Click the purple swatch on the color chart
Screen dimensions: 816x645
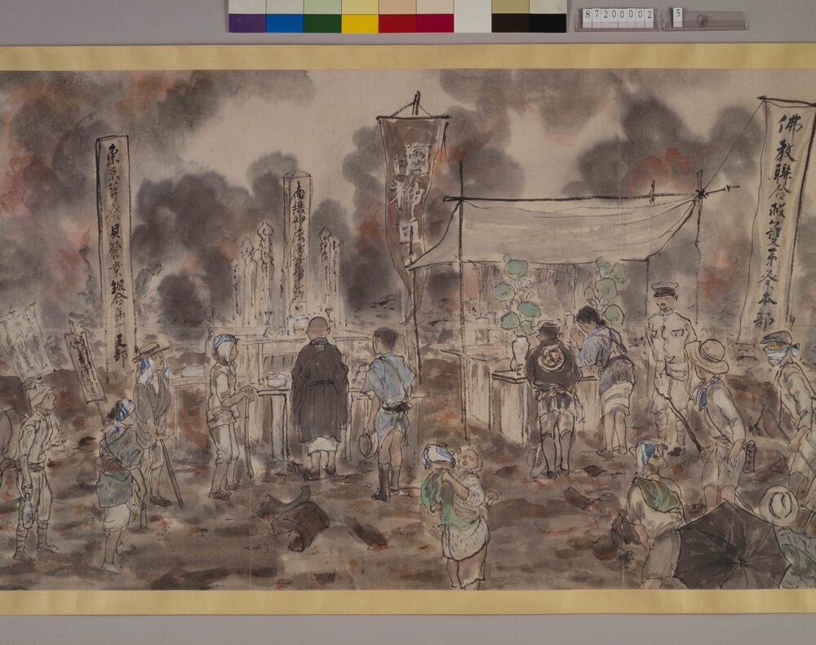[x=247, y=23]
